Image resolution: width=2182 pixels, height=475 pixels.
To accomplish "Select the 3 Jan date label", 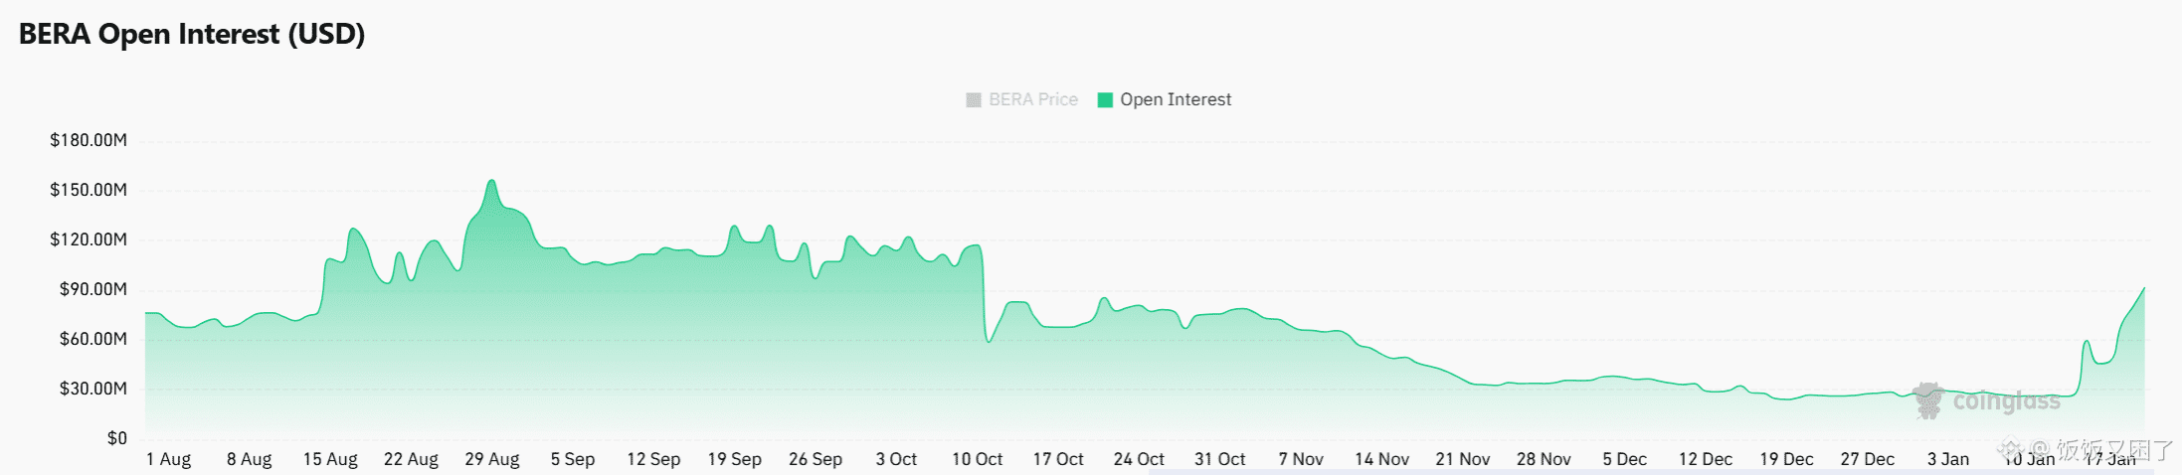I will click(x=1947, y=459).
